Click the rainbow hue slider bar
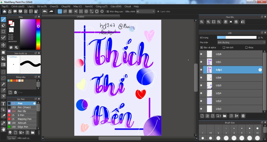This screenshot has height=142, width=267. coord(38,34)
